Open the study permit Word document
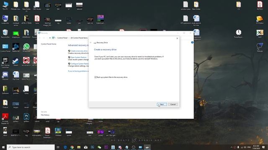The height and width of the screenshot is (150, 268). [196, 20]
